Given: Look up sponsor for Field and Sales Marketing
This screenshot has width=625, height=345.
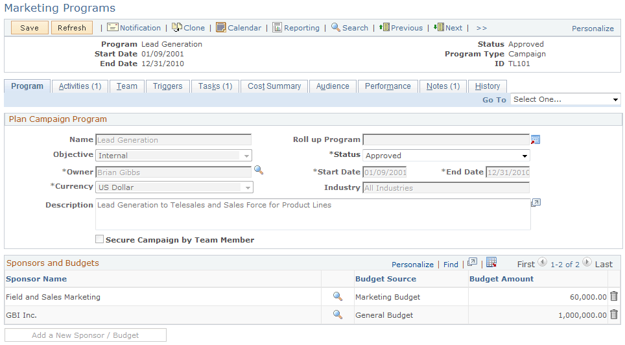Looking at the screenshot, I should [338, 296].
